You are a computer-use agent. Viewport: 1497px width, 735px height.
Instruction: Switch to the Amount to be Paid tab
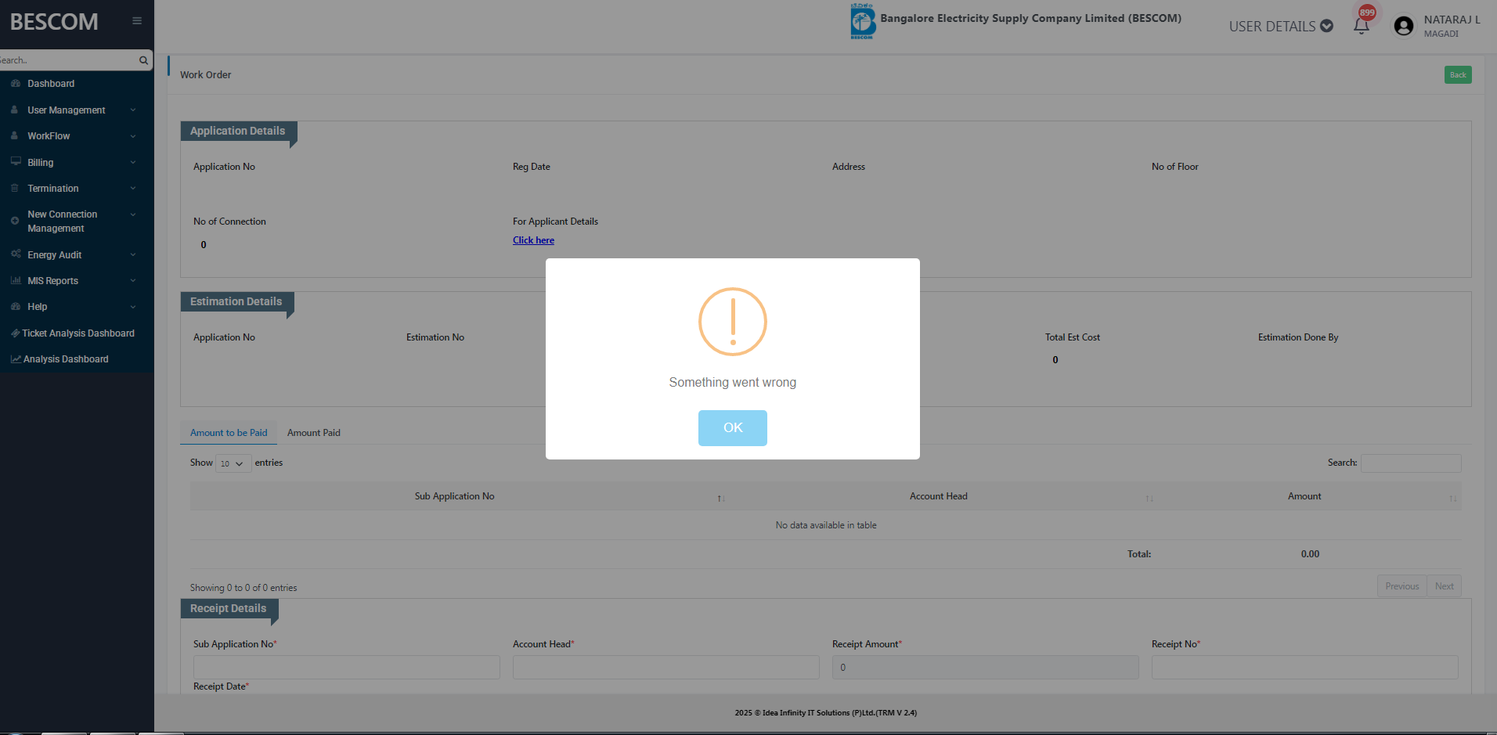click(x=229, y=433)
